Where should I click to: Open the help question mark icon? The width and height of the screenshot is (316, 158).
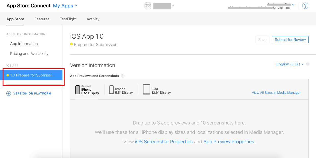[305, 6]
